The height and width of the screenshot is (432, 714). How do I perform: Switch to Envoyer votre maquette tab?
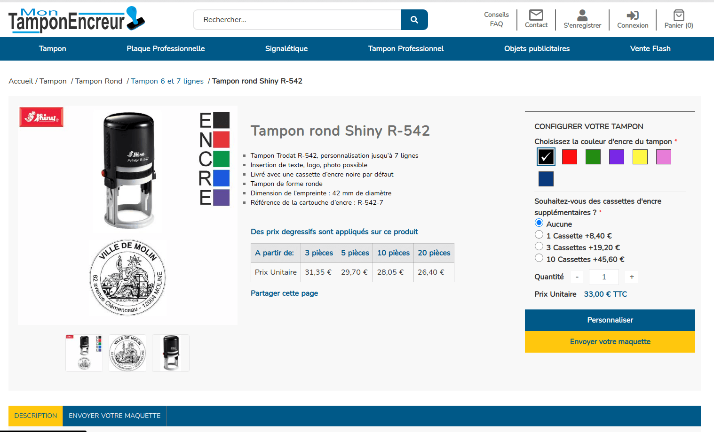[x=115, y=416]
